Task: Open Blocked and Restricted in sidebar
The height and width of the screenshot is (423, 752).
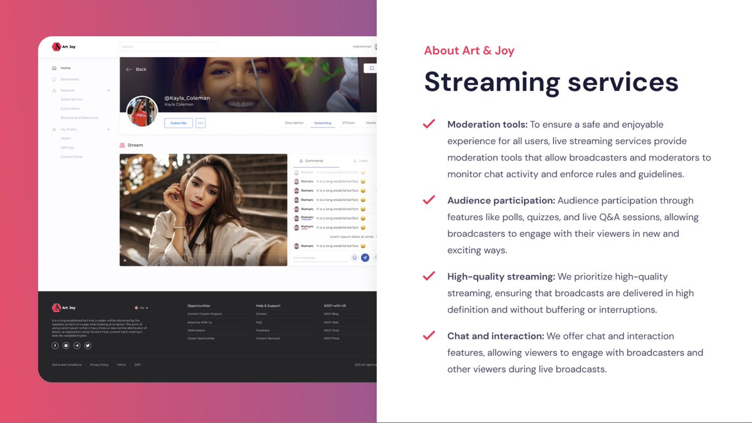Action: coord(80,118)
